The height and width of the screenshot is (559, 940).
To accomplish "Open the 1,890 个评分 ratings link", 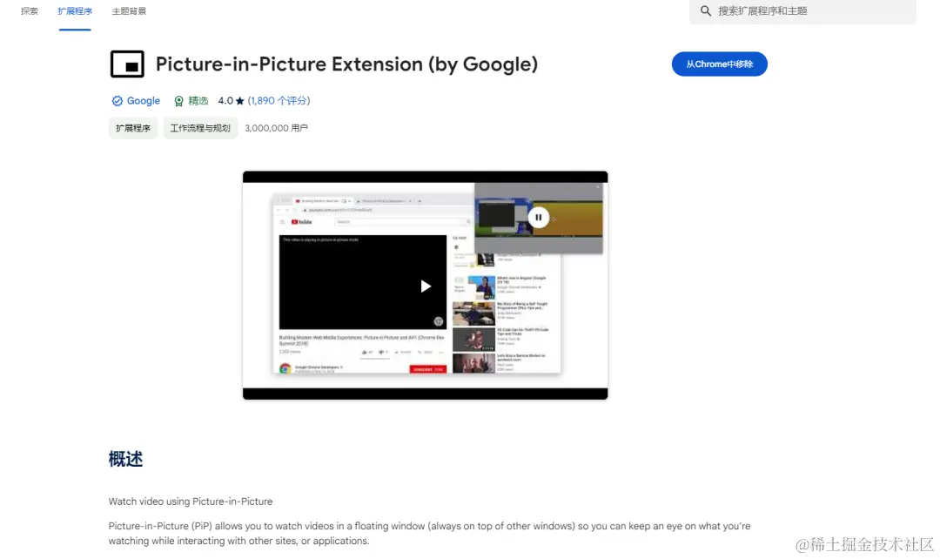I will [279, 101].
